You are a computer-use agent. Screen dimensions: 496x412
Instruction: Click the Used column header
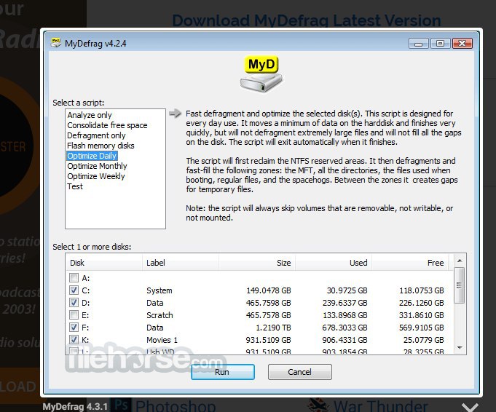pos(334,263)
